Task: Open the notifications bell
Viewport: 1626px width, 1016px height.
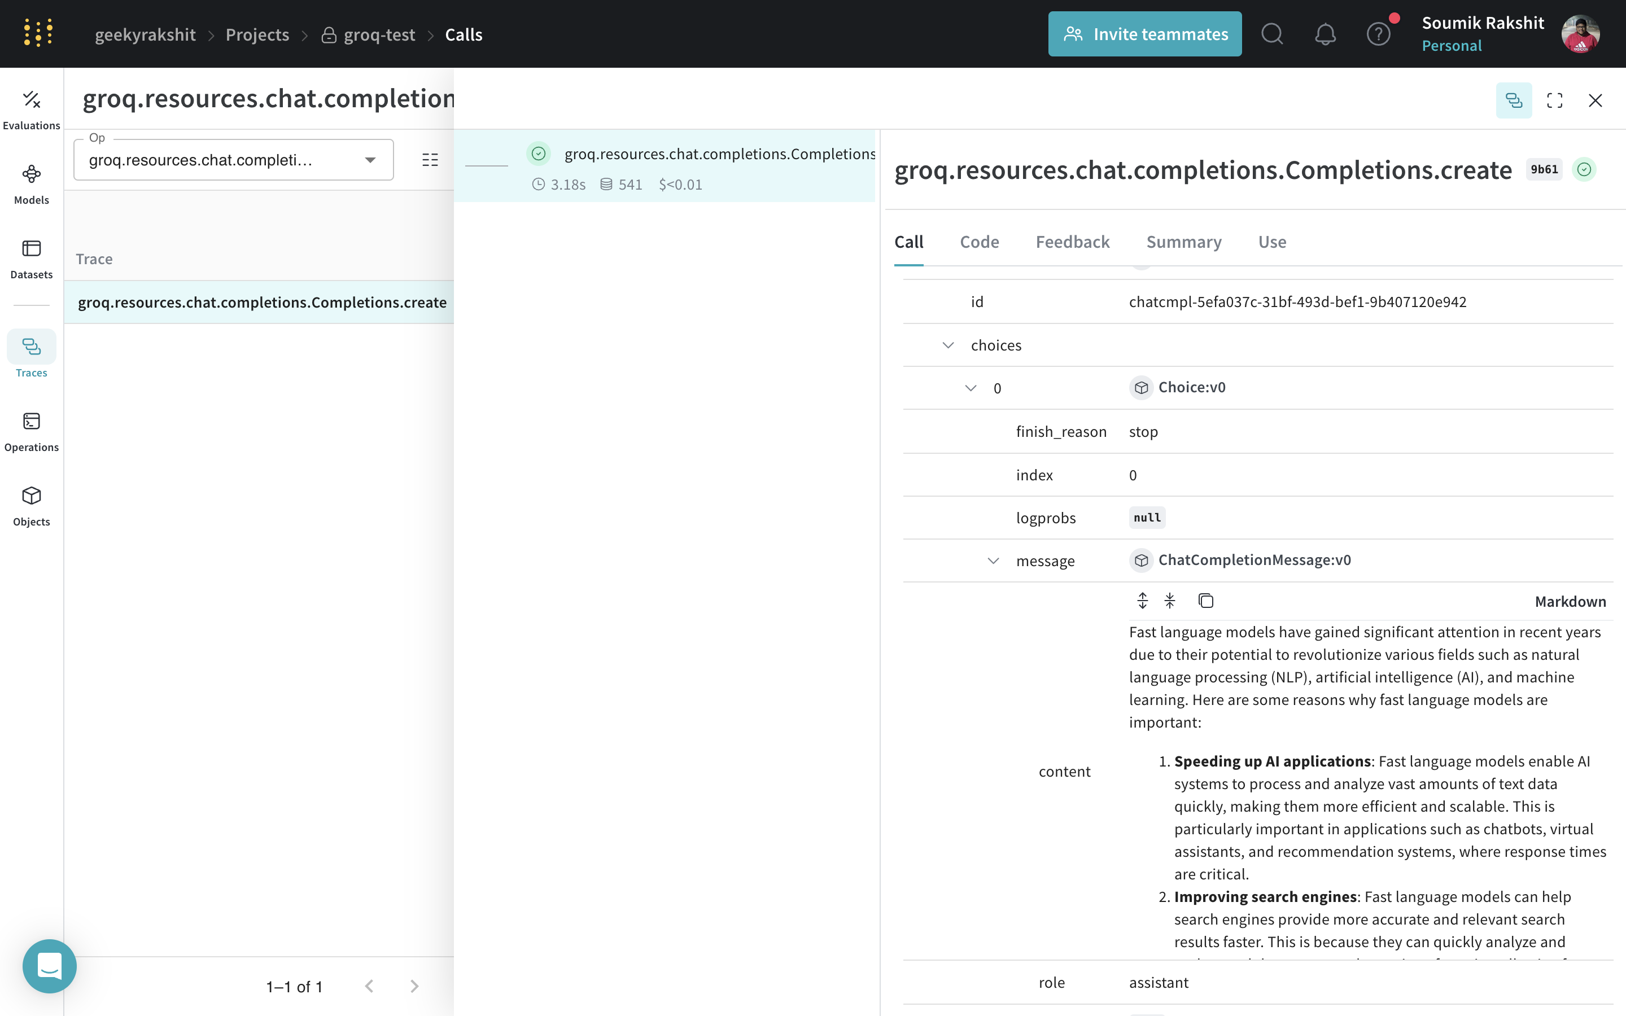Action: 1325,34
